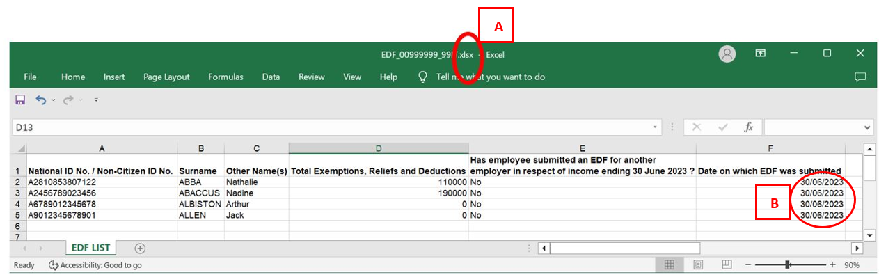
Task: Click the formula bar Enter checkmark icon
Action: tap(723, 127)
